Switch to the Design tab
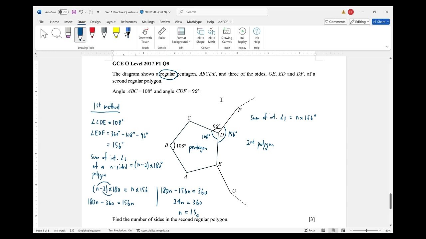 (x=95, y=22)
